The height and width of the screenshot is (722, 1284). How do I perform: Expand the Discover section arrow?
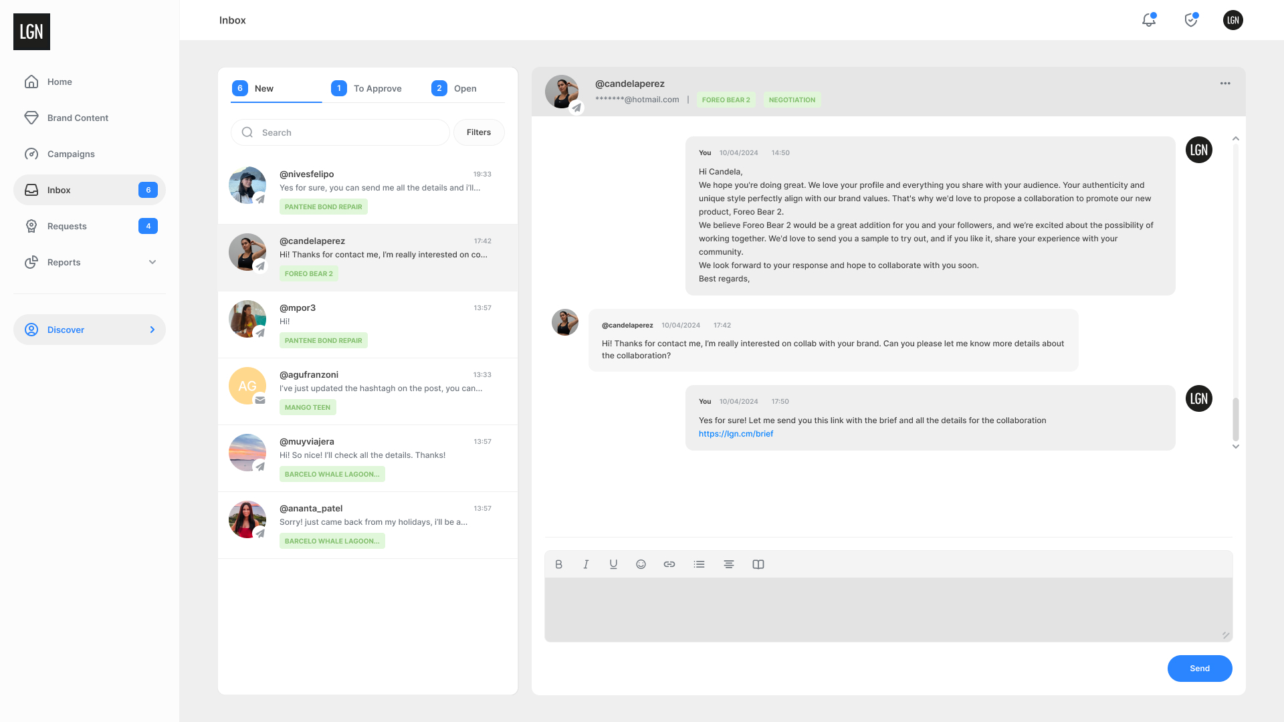point(152,330)
